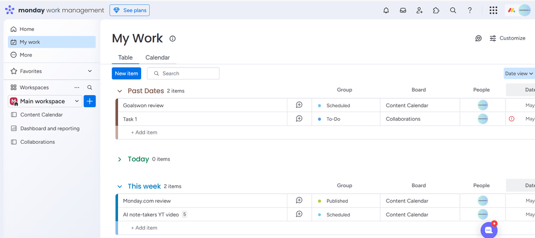
Task: Click the Published group cell
Action: tap(346, 201)
